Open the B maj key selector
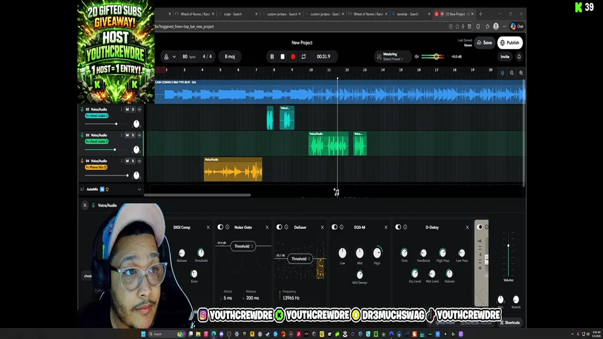The width and height of the screenshot is (603, 339). click(x=229, y=56)
